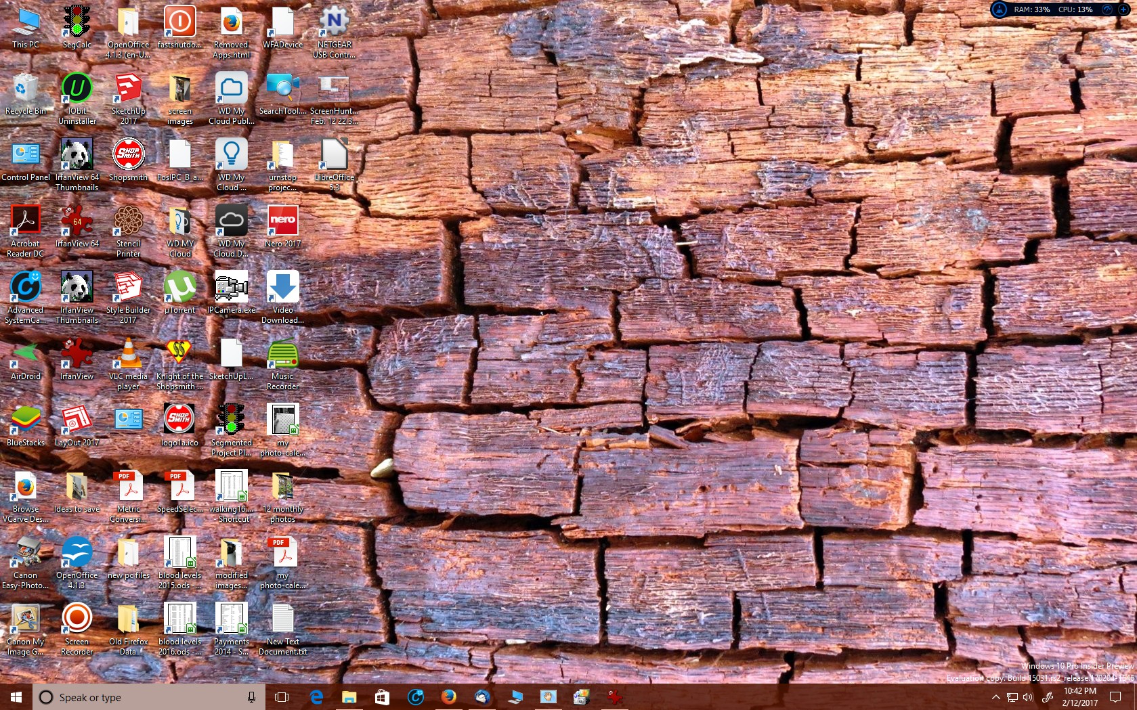This screenshot has width=1137, height=710.
Task: Show hidden system tray icons
Action: (995, 697)
